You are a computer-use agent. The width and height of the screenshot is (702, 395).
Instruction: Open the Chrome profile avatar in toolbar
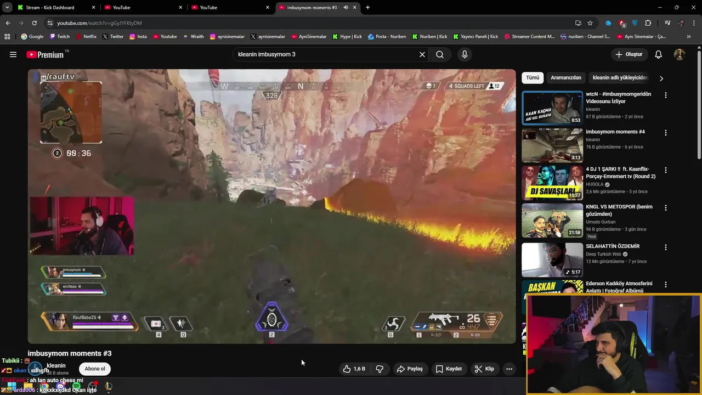tap(681, 23)
